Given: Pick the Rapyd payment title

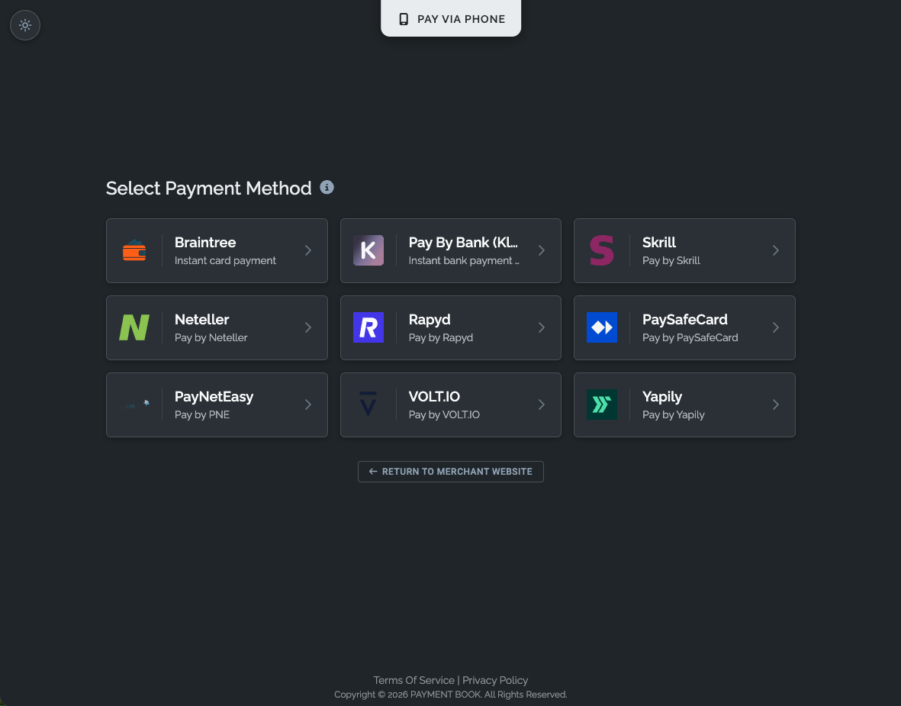Looking at the screenshot, I should (x=430, y=320).
